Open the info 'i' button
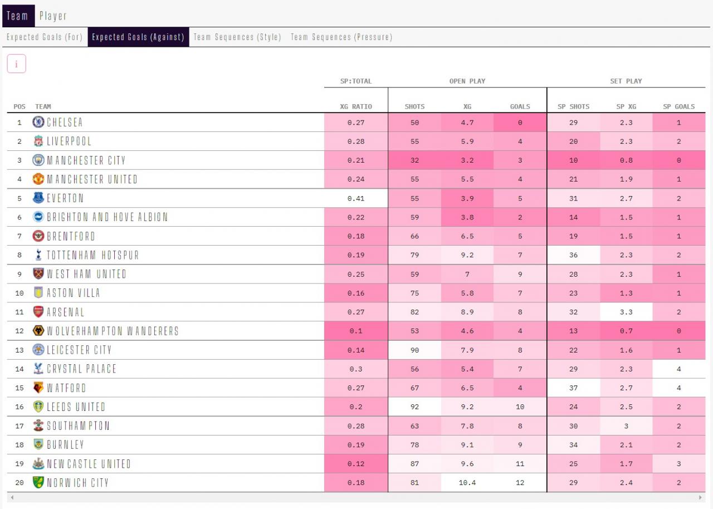The image size is (713, 509). point(16,64)
